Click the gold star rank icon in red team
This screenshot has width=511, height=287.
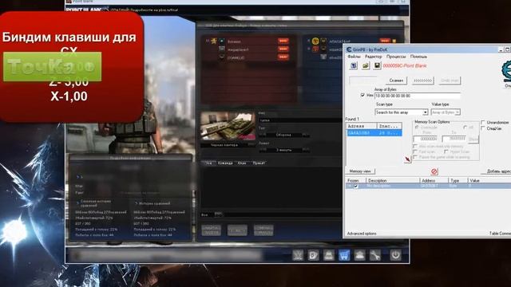pyautogui.click(x=214, y=41)
